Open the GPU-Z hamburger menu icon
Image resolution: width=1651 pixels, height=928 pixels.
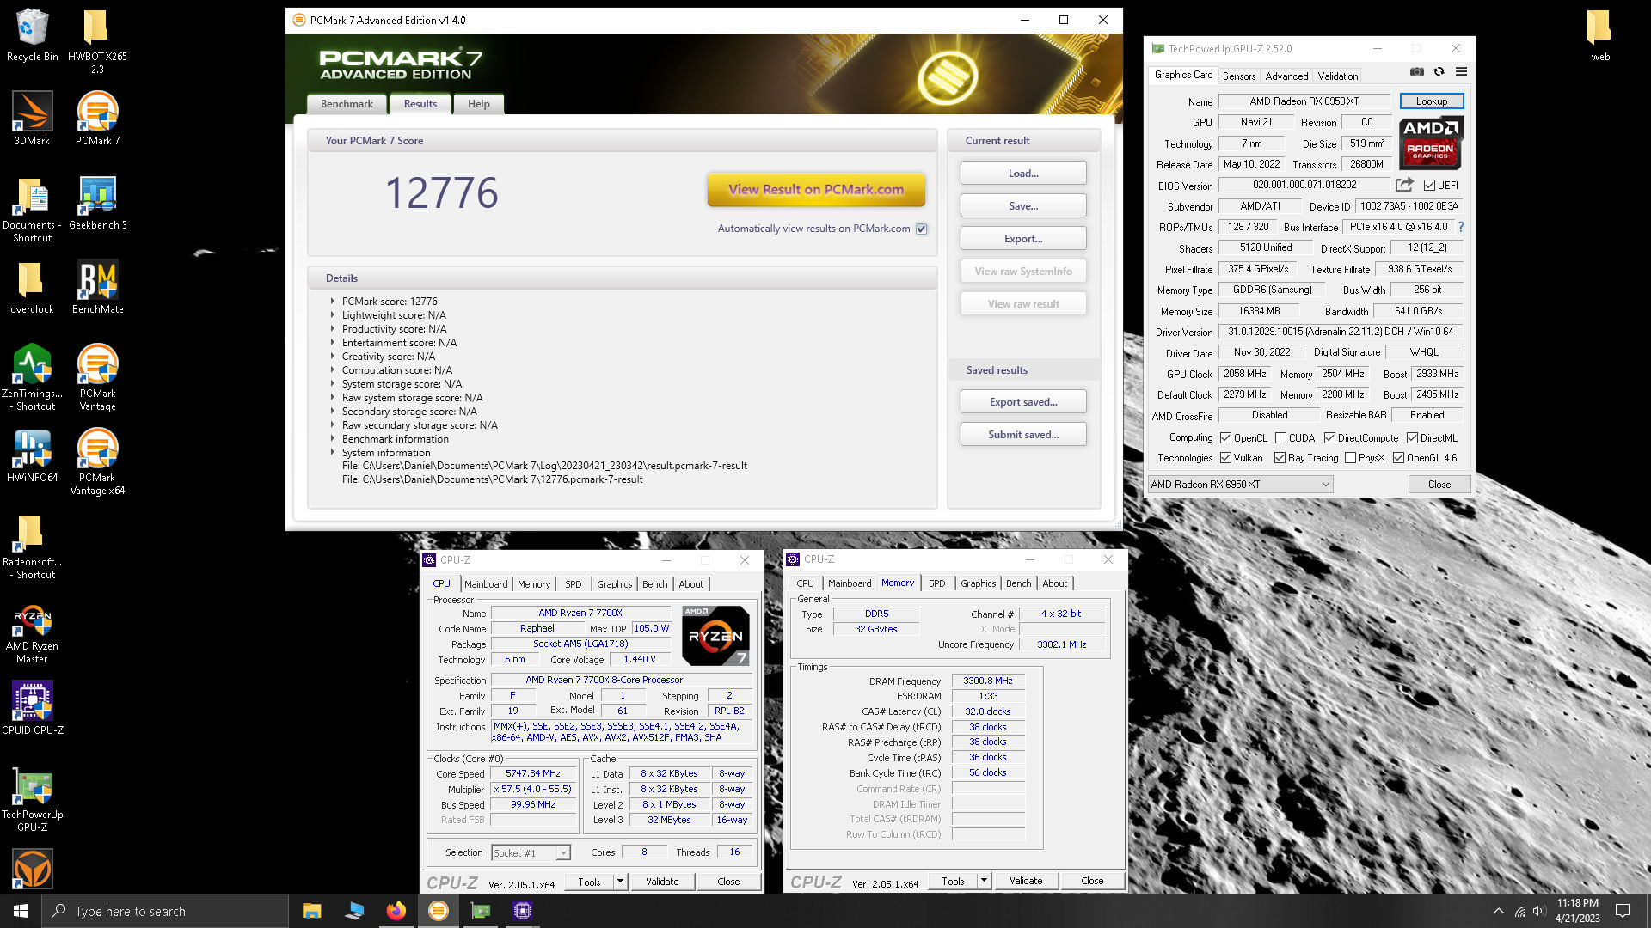1461,72
